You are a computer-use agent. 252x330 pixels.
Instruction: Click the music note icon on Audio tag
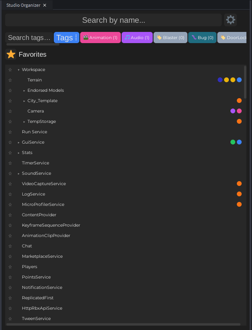click(x=127, y=38)
